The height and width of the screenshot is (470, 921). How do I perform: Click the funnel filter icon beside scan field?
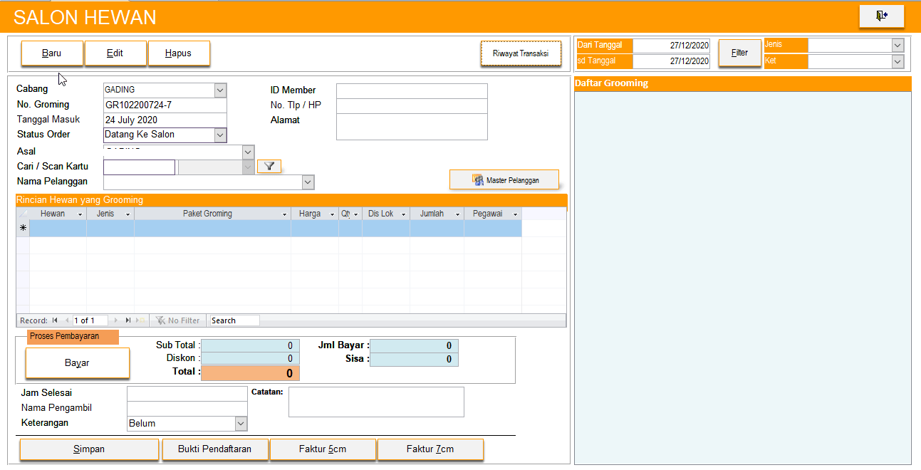click(x=269, y=167)
